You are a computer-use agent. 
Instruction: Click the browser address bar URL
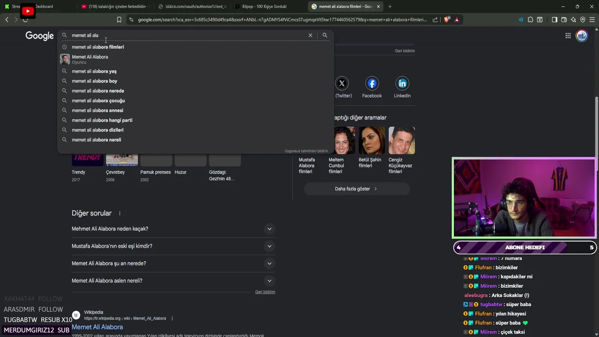pos(282,20)
